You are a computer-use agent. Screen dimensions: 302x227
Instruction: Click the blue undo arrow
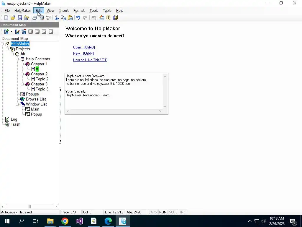coord(78,18)
